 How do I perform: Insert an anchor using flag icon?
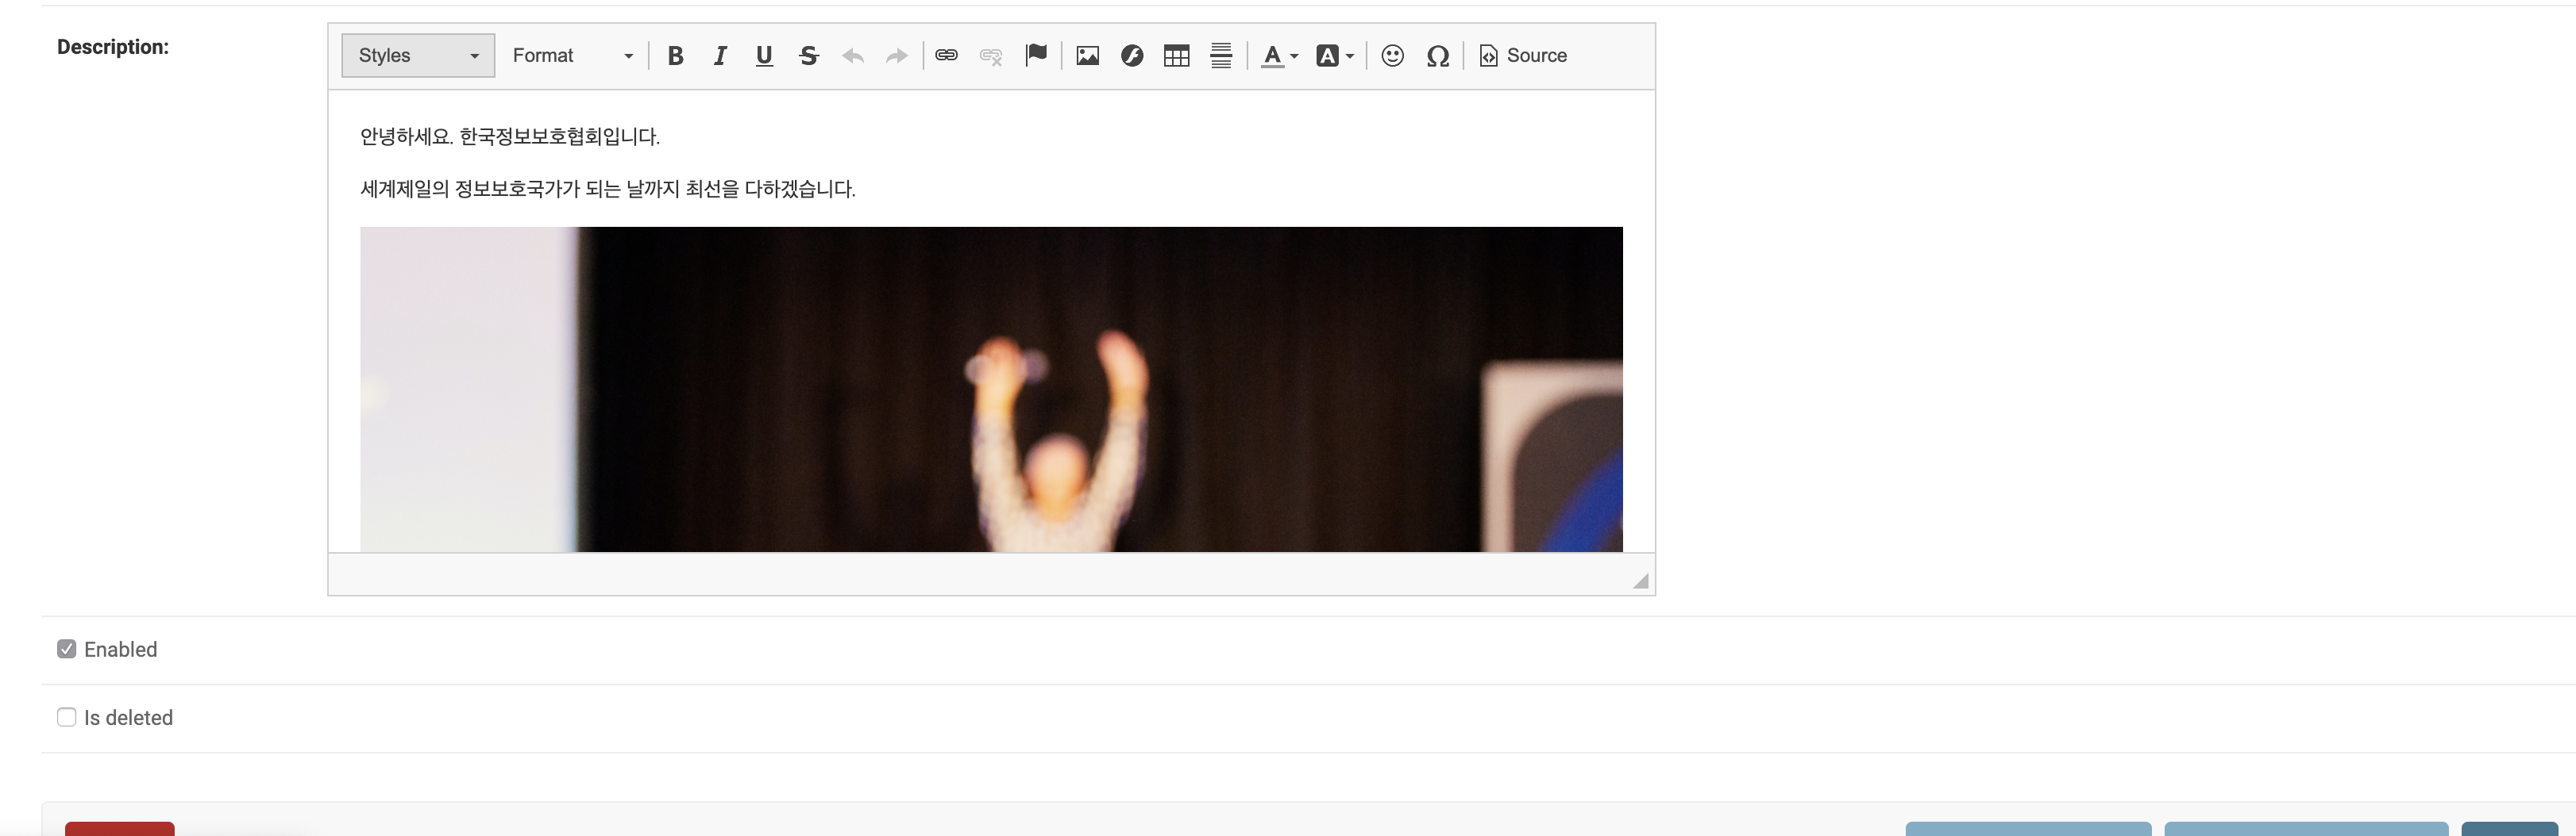(x=1036, y=55)
